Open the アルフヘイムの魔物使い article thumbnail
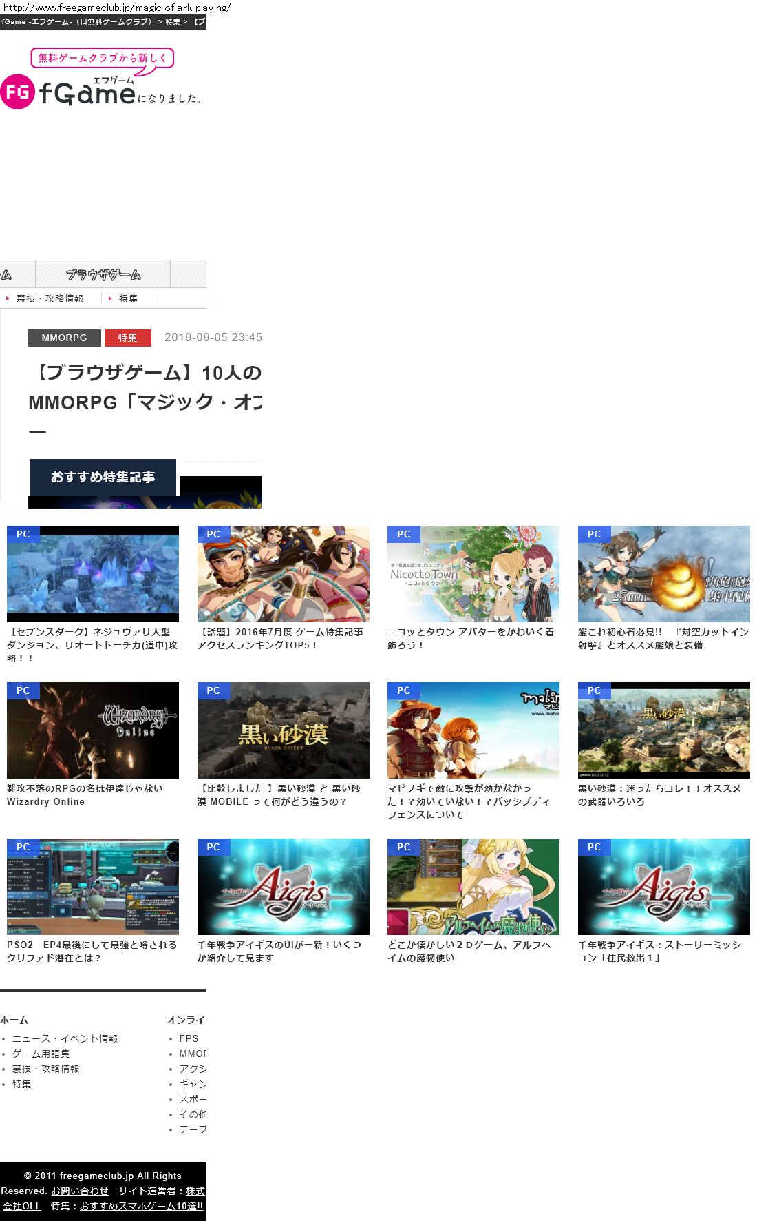 [473, 887]
